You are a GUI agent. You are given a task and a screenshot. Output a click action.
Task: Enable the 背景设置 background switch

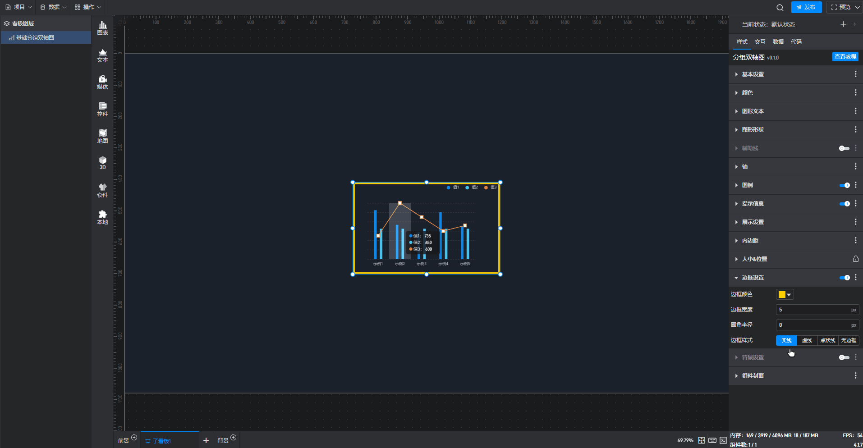pos(844,357)
